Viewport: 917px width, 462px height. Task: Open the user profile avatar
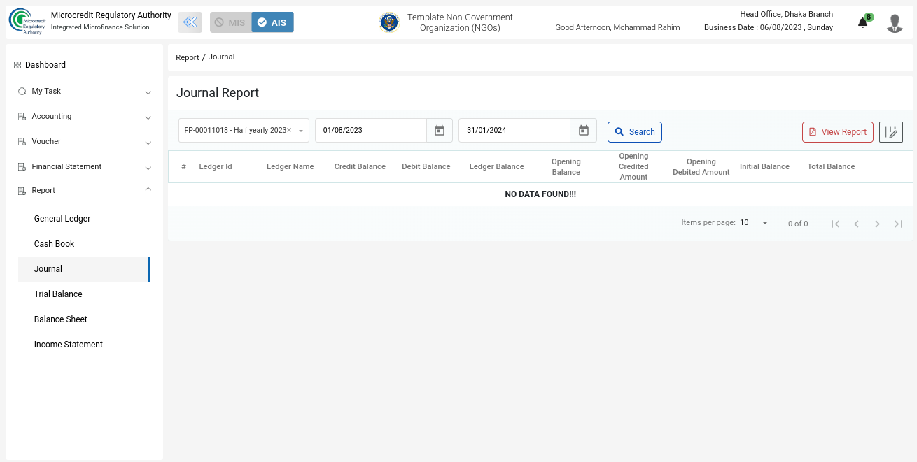[x=894, y=23]
